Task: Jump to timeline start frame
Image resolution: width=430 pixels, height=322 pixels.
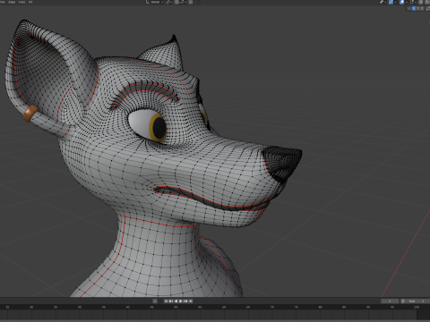Action: point(166,301)
